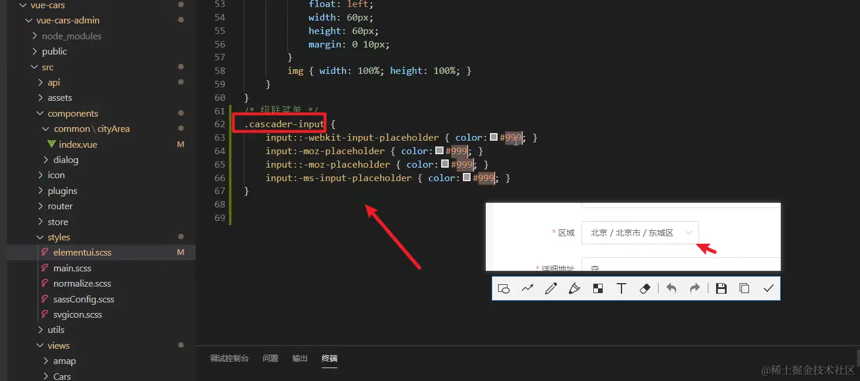Undo last annotation in screenshot toolbar
This screenshot has height=381, width=860.
tap(671, 288)
